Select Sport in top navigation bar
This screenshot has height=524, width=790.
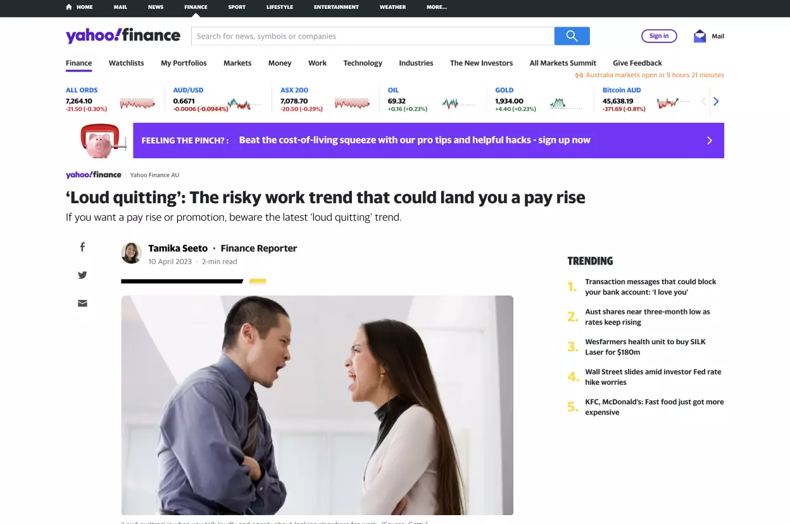coord(237,7)
